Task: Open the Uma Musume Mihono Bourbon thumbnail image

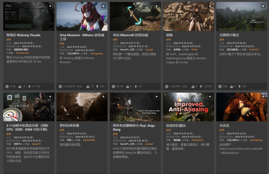Action: point(82,17)
